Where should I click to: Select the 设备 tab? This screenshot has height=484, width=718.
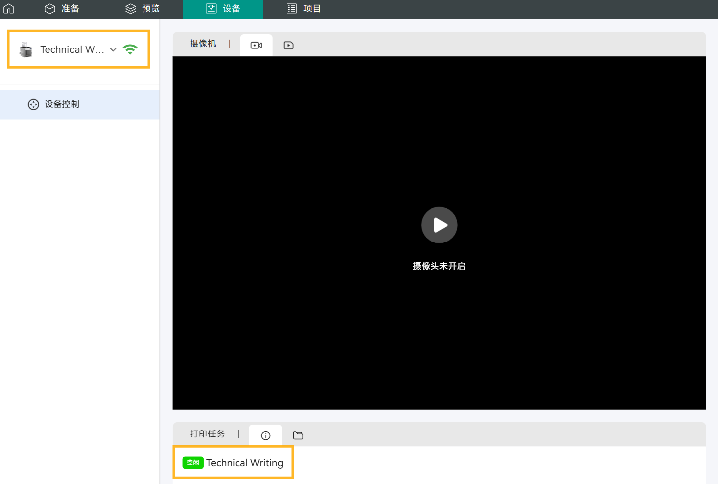(223, 9)
